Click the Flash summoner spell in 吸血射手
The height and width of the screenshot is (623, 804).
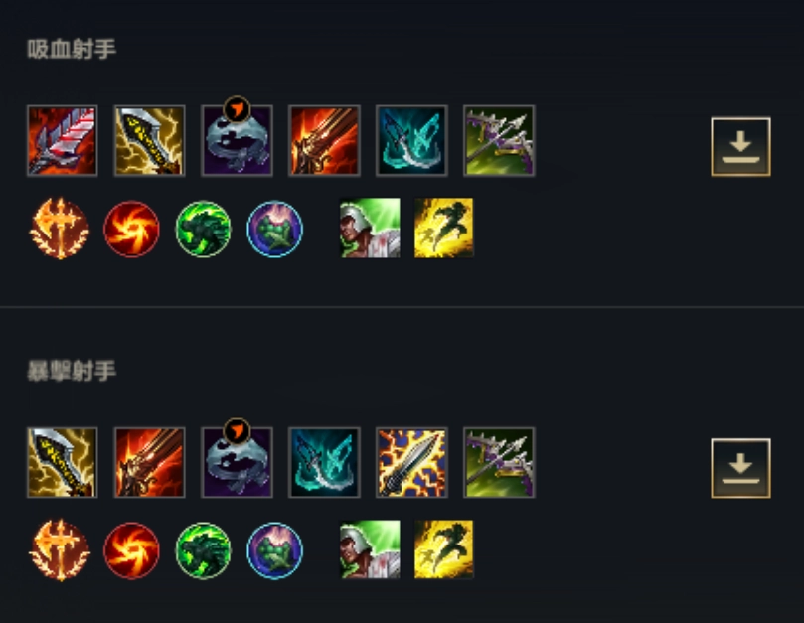click(444, 229)
